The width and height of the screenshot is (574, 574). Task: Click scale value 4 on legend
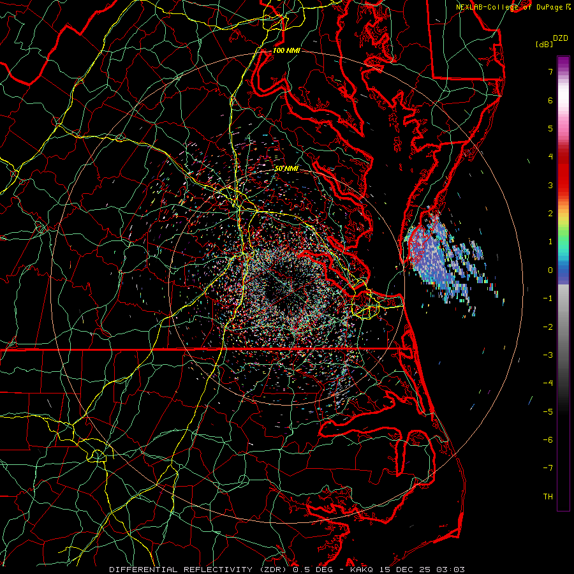550,157
